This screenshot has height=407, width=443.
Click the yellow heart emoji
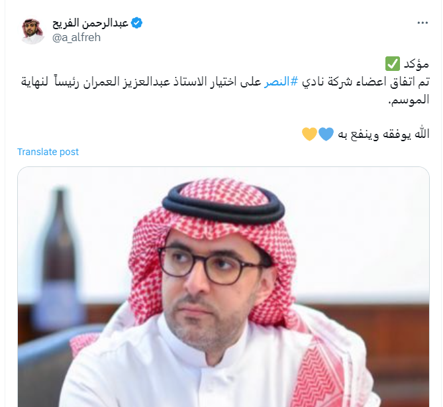310,134
